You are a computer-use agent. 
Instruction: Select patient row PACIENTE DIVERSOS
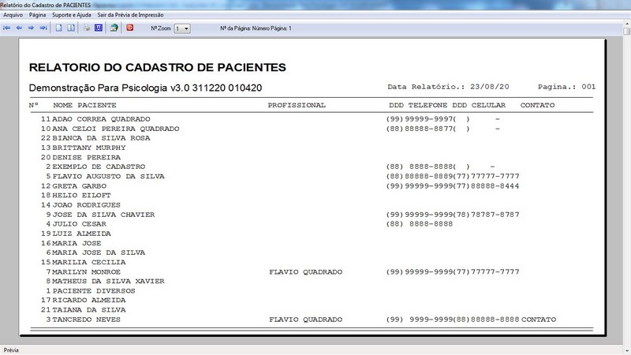pos(90,290)
